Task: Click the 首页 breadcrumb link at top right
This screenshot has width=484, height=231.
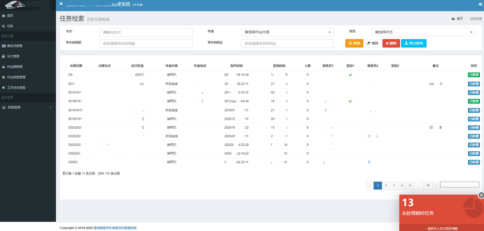Action: click(460, 19)
